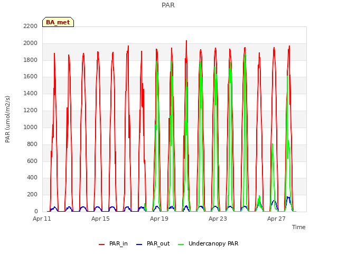This screenshot has width=338, height=254.
Task: Click the green Undercanopy PAR legend swatch
Action: 181,244
